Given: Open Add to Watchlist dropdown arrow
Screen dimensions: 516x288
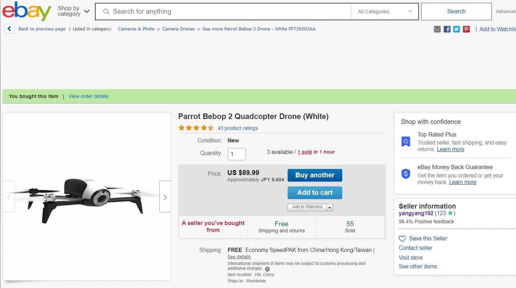Looking at the screenshot, I should tap(329, 208).
